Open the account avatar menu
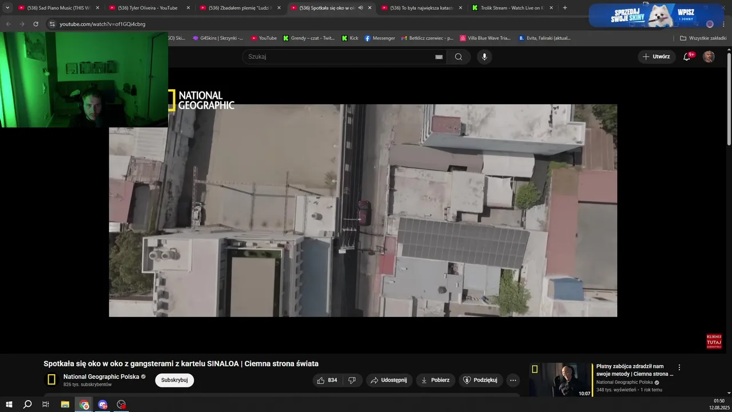Screen dimensions: 732x412 [x=709, y=57]
